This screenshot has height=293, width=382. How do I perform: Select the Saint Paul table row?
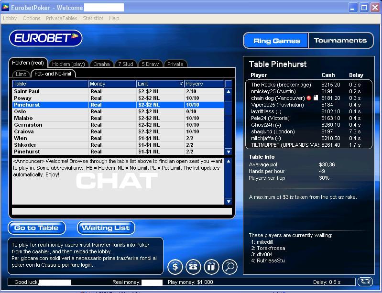(118, 91)
